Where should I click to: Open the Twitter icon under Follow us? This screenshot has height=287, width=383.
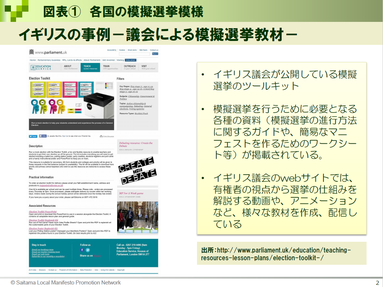pyautogui.click(x=88, y=250)
